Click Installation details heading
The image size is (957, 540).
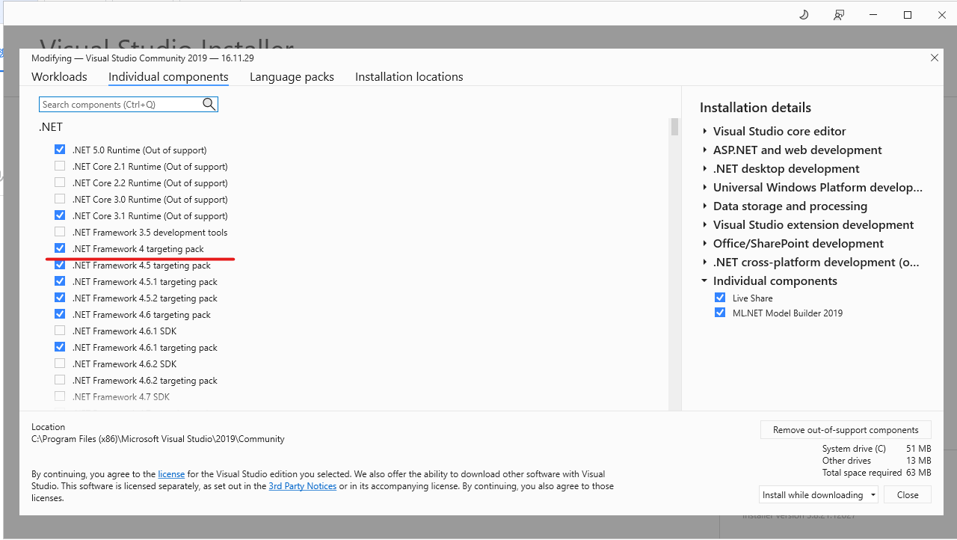(755, 108)
